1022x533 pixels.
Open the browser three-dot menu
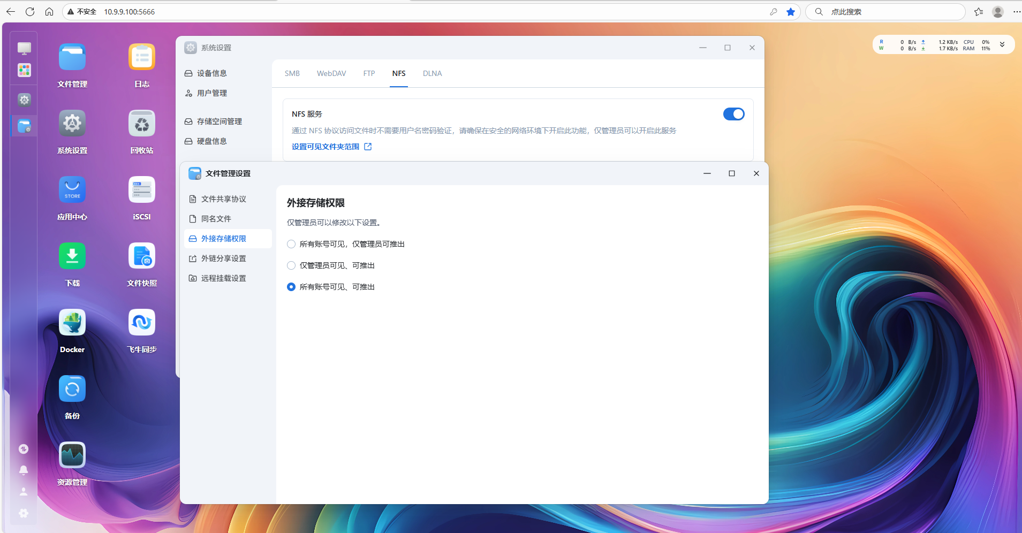[x=1017, y=12]
